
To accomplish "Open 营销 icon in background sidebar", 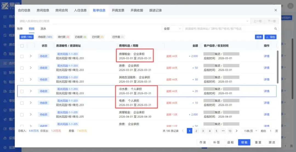I will pyautogui.click(x=5, y=110).
